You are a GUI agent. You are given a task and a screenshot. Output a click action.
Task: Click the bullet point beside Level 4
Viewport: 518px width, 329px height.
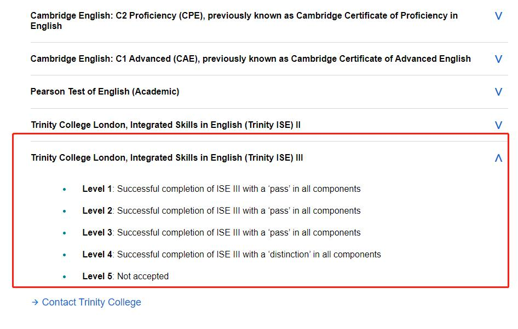pyautogui.click(x=65, y=255)
